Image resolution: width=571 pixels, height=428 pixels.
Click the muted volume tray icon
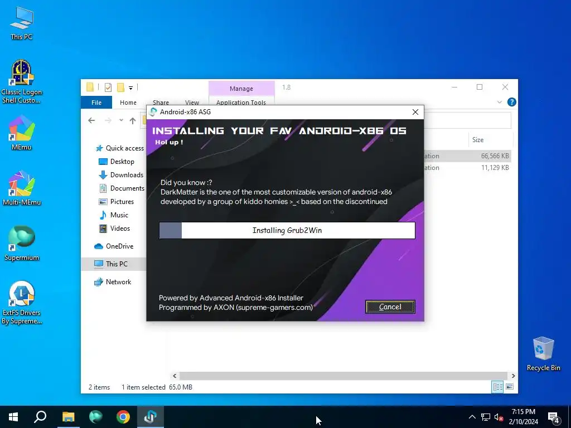click(499, 417)
